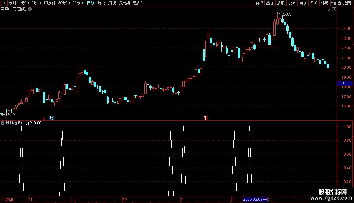Select the 日线 daily tab
Image resolution: width=354 pixels, height=203 pixels.
click(91, 3)
